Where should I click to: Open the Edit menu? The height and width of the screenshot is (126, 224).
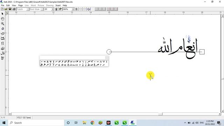pyautogui.click(x=8, y=6)
